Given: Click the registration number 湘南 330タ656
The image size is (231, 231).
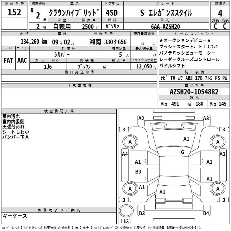Looking at the screenshot, I should [108, 42].
